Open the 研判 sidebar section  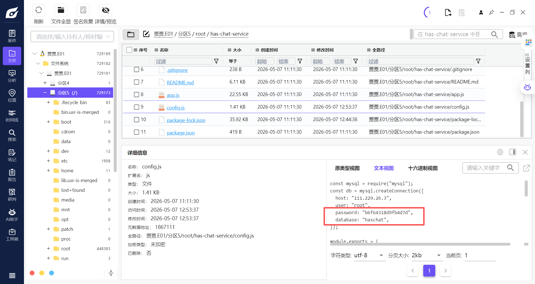coord(12,195)
